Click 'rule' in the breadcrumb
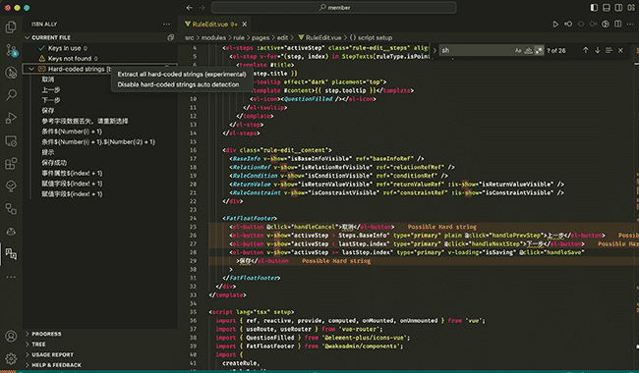The image size is (639, 373). pyautogui.click(x=239, y=37)
